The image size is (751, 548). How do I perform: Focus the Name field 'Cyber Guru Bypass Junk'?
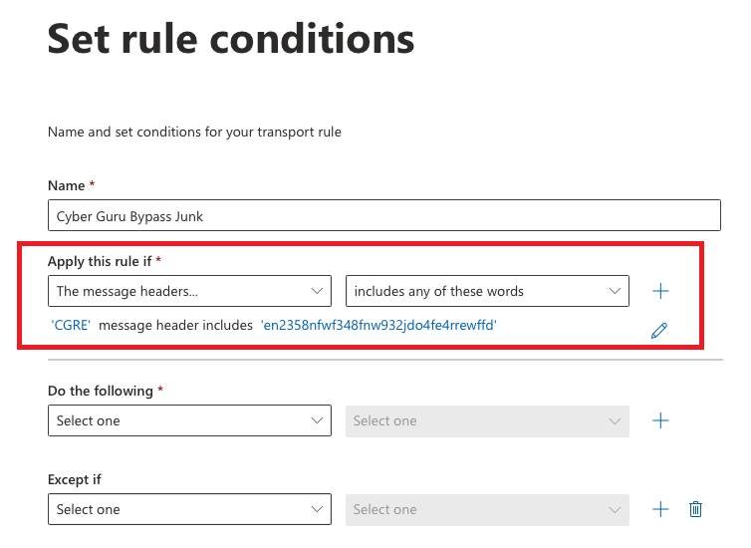click(384, 215)
